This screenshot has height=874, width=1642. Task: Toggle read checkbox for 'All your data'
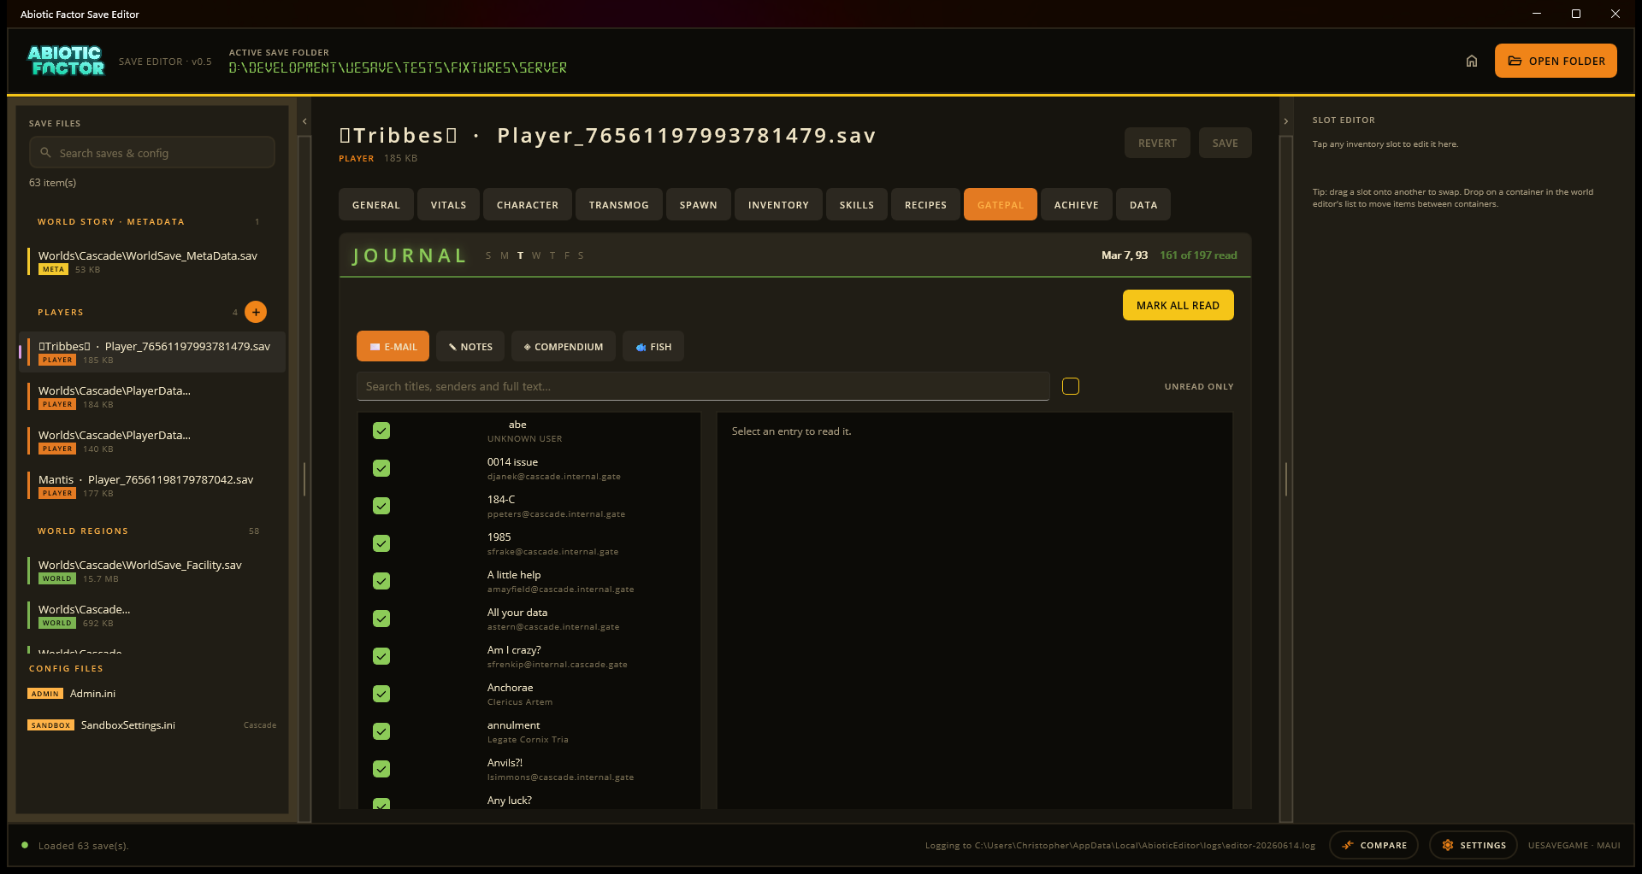(x=381, y=619)
